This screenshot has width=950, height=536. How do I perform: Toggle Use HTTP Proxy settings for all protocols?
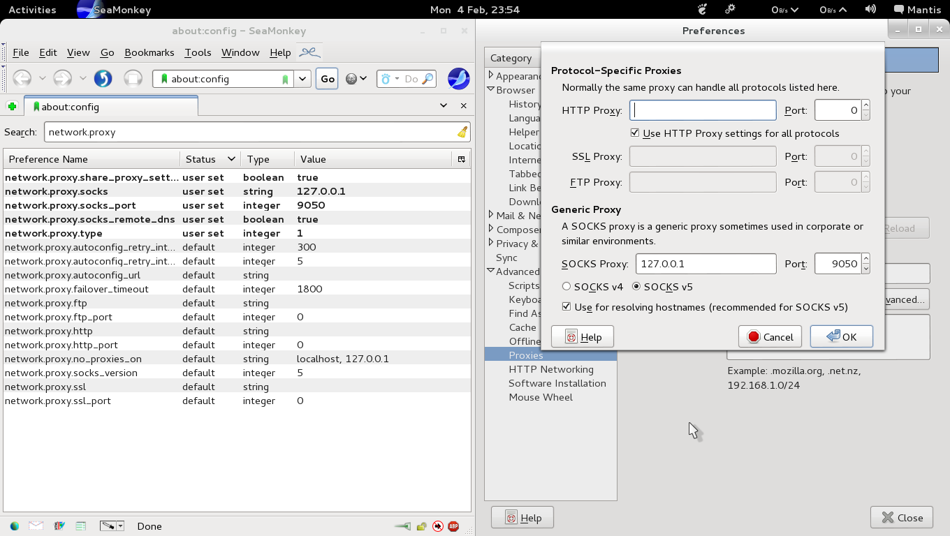635,133
